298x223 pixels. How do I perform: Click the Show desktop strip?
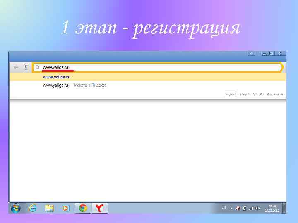point(284,208)
